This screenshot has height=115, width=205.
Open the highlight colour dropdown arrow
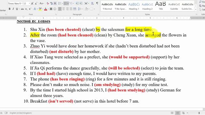[x=43, y=9]
